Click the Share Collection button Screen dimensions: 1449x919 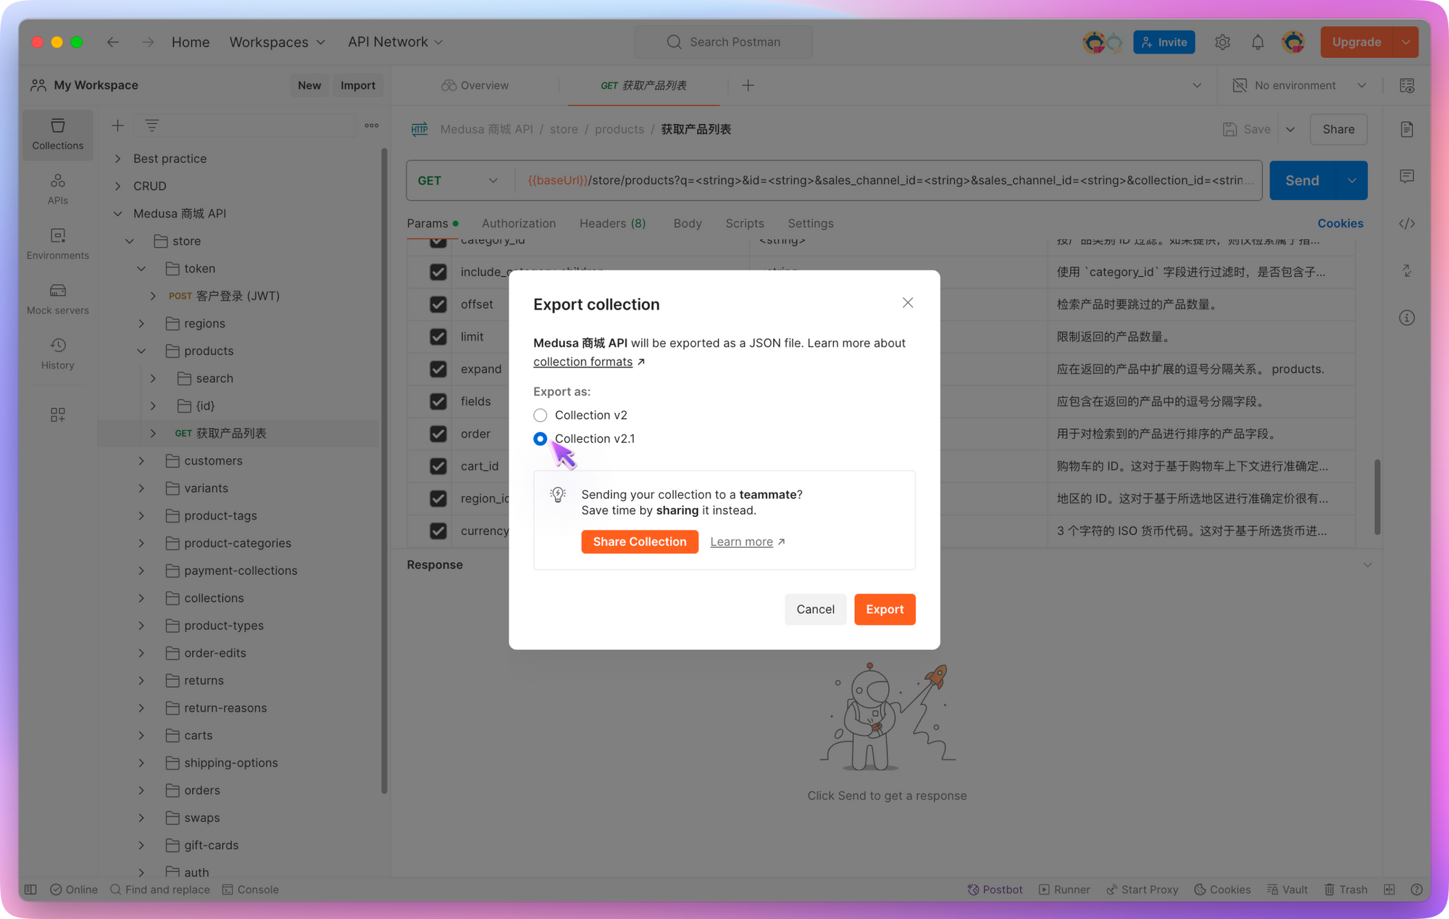point(639,541)
